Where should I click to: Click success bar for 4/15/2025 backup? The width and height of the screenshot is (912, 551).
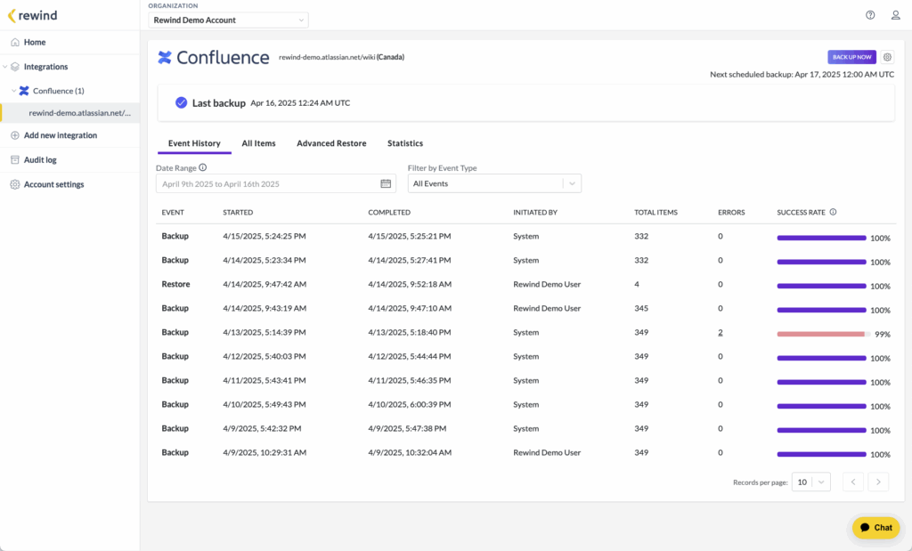822,238
